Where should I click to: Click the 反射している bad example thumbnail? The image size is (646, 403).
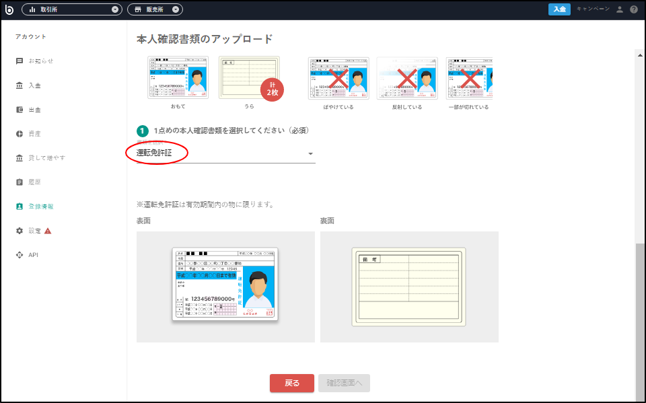(407, 78)
